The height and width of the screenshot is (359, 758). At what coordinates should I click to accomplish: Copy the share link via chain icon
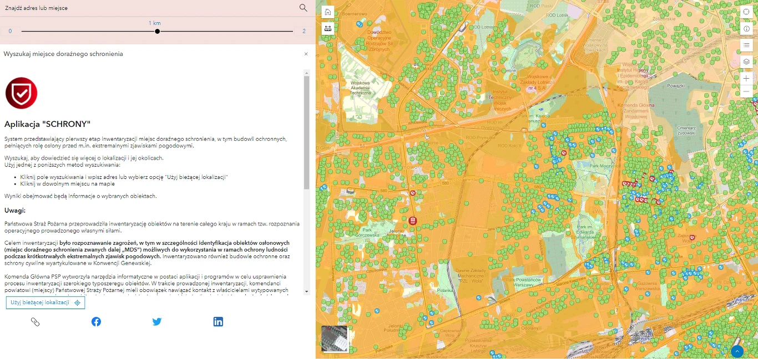[35, 322]
